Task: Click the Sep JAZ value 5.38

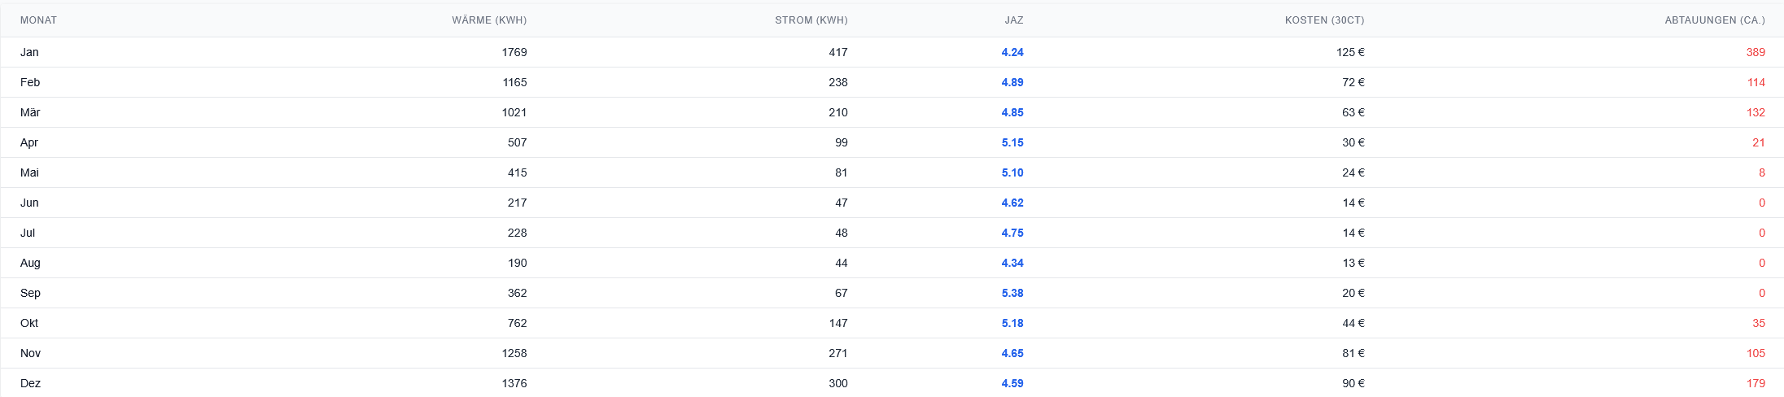Action: pos(1012,293)
